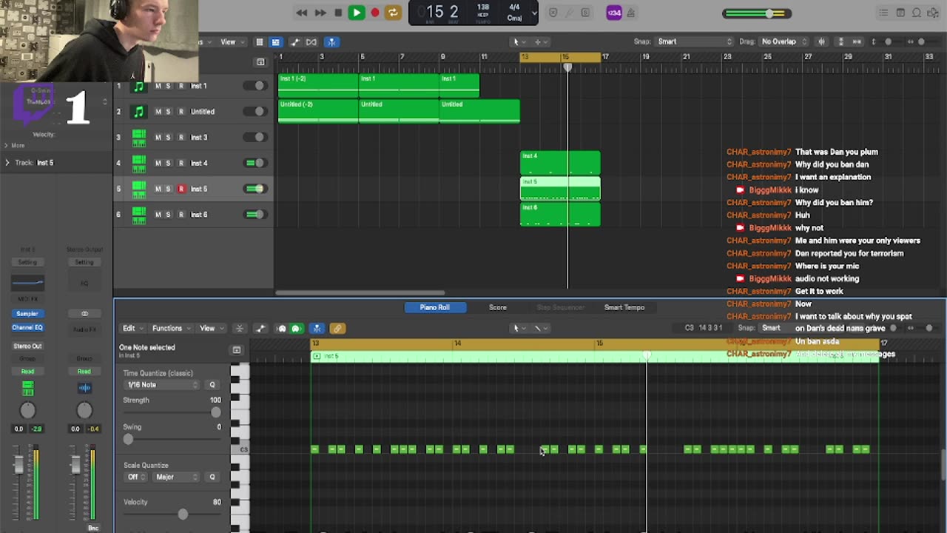
Task: Toggle the purple Count-in 1234 button
Action: (x=614, y=13)
